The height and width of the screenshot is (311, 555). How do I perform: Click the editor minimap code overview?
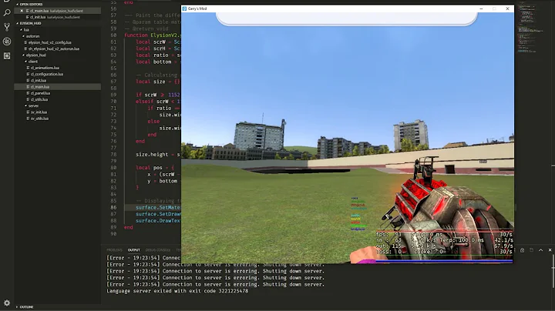[x=530, y=28]
